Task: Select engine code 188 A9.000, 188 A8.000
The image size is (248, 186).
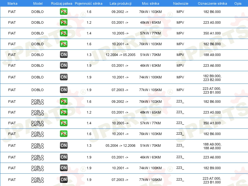Action: pos(212,146)
